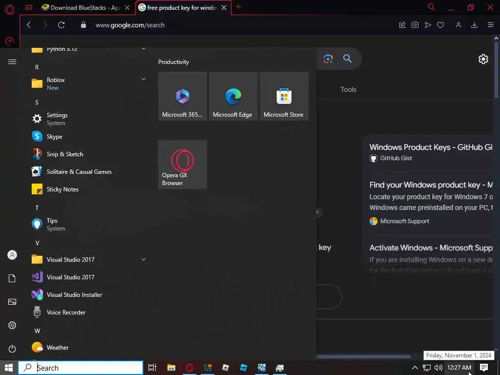500x375 pixels.
Task: Expand the Start menu hamburger button
Action: (12, 62)
